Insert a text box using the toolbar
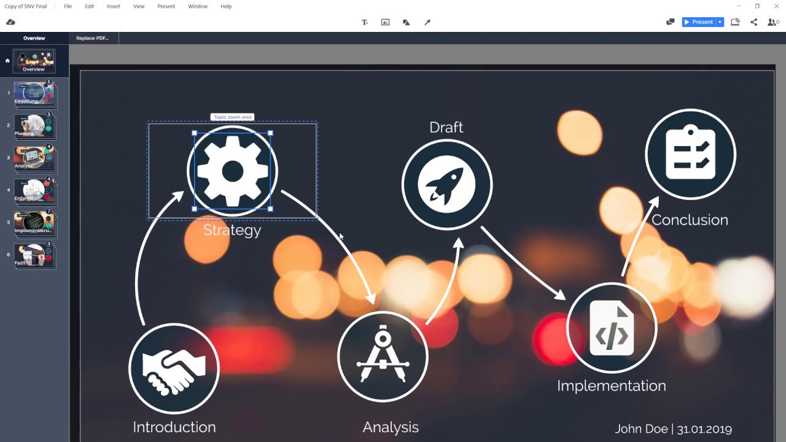Image resolution: width=786 pixels, height=442 pixels. [x=364, y=22]
